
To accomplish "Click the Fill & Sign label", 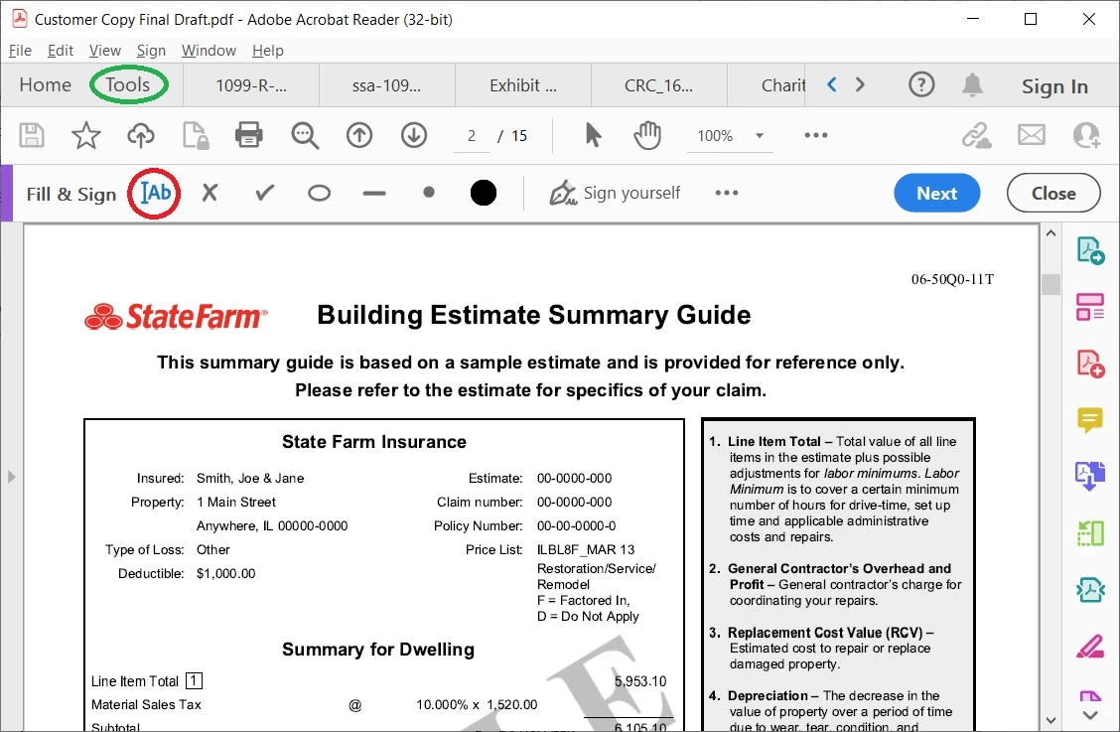I will point(70,194).
